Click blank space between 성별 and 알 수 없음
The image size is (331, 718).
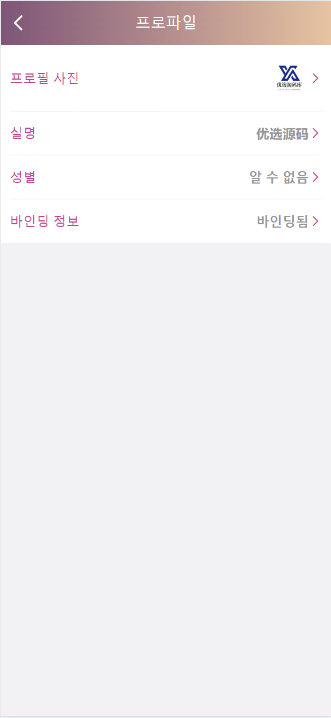click(142, 177)
